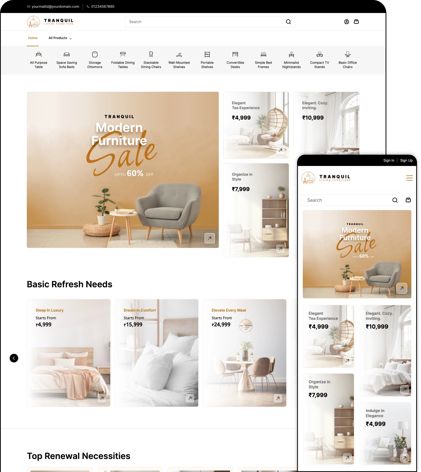
Task: Click the ₹4,999 price on Sleep In Luxury
Action: [44, 325]
